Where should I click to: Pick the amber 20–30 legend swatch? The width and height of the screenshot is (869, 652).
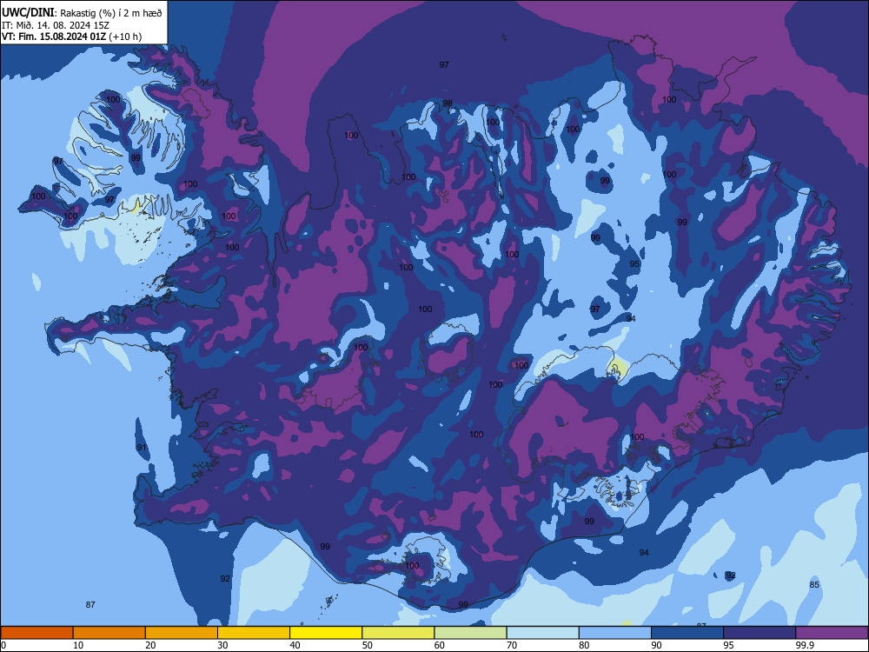[182, 633]
